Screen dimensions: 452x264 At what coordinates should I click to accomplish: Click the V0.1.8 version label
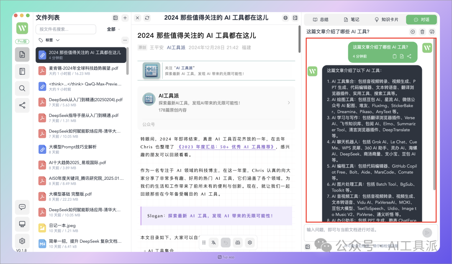click(22, 251)
